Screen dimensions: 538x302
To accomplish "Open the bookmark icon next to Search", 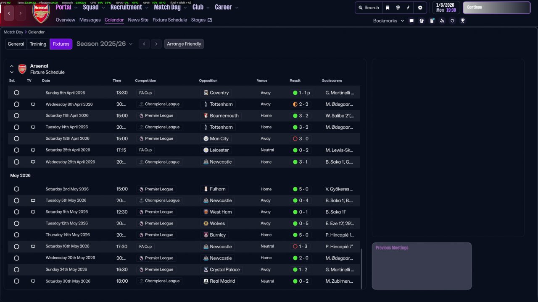I will pyautogui.click(x=388, y=8).
